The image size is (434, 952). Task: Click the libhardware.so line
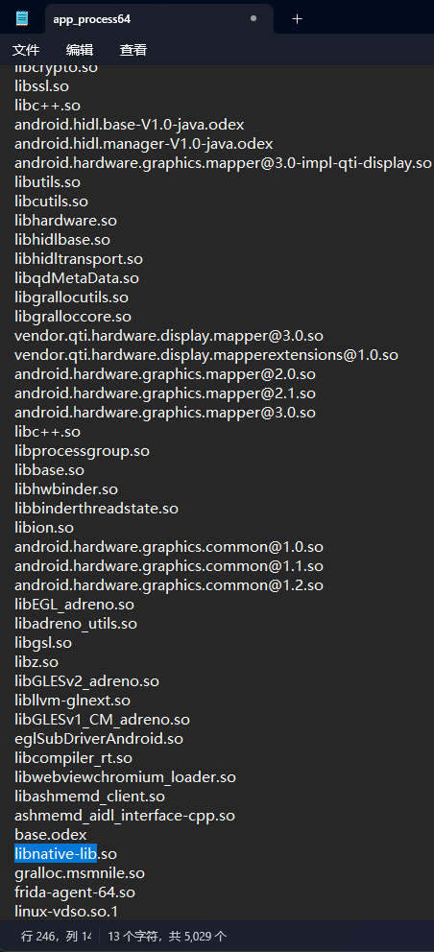(65, 221)
